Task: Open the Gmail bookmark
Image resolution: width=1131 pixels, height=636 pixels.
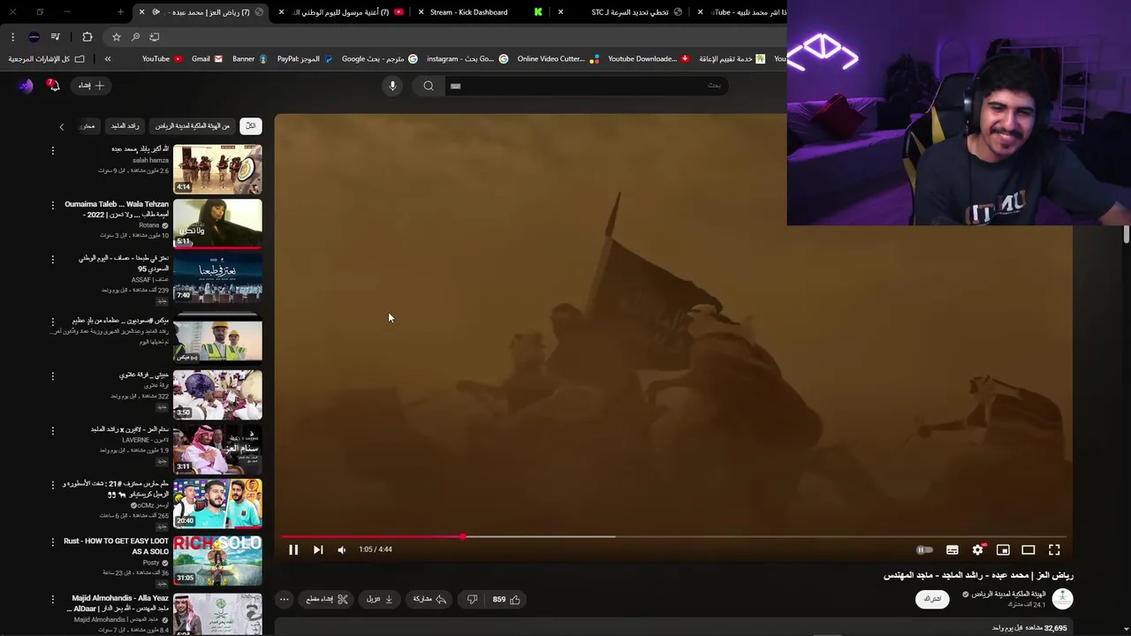Action: (x=207, y=59)
